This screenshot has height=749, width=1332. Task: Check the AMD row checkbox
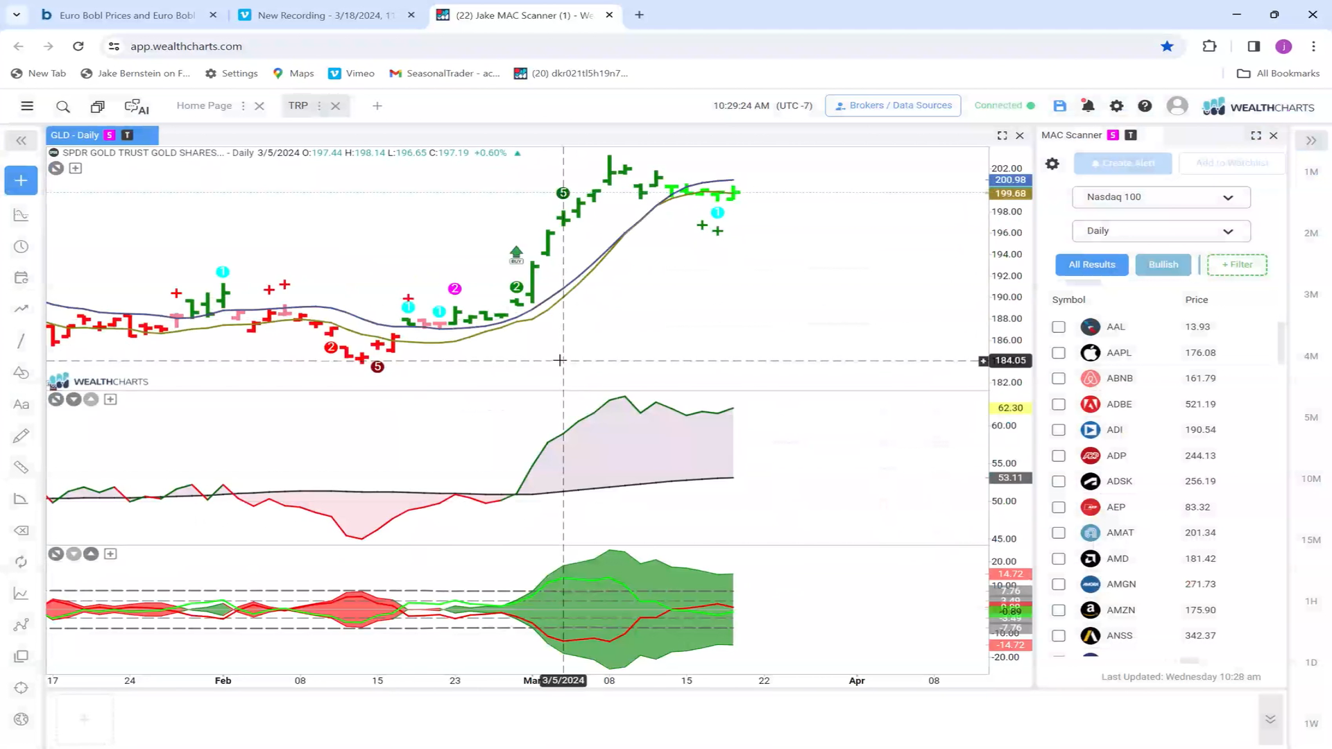click(x=1059, y=558)
